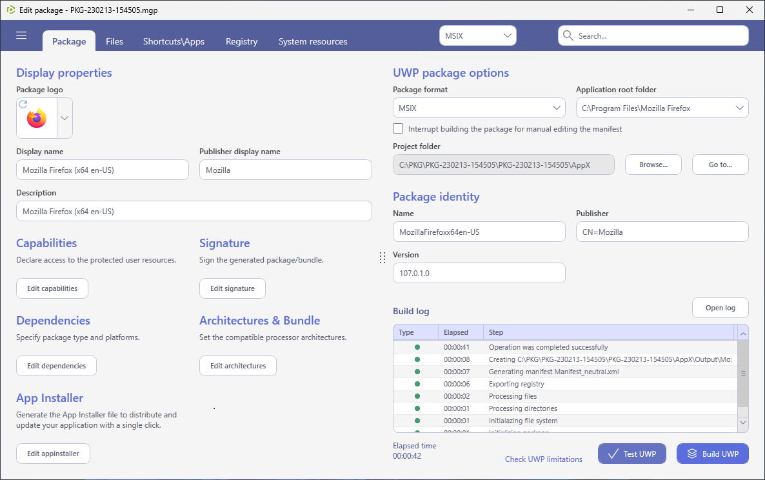Viewport: 765px width, 480px height.
Task: Click the Publisher display name field
Action: (285, 170)
